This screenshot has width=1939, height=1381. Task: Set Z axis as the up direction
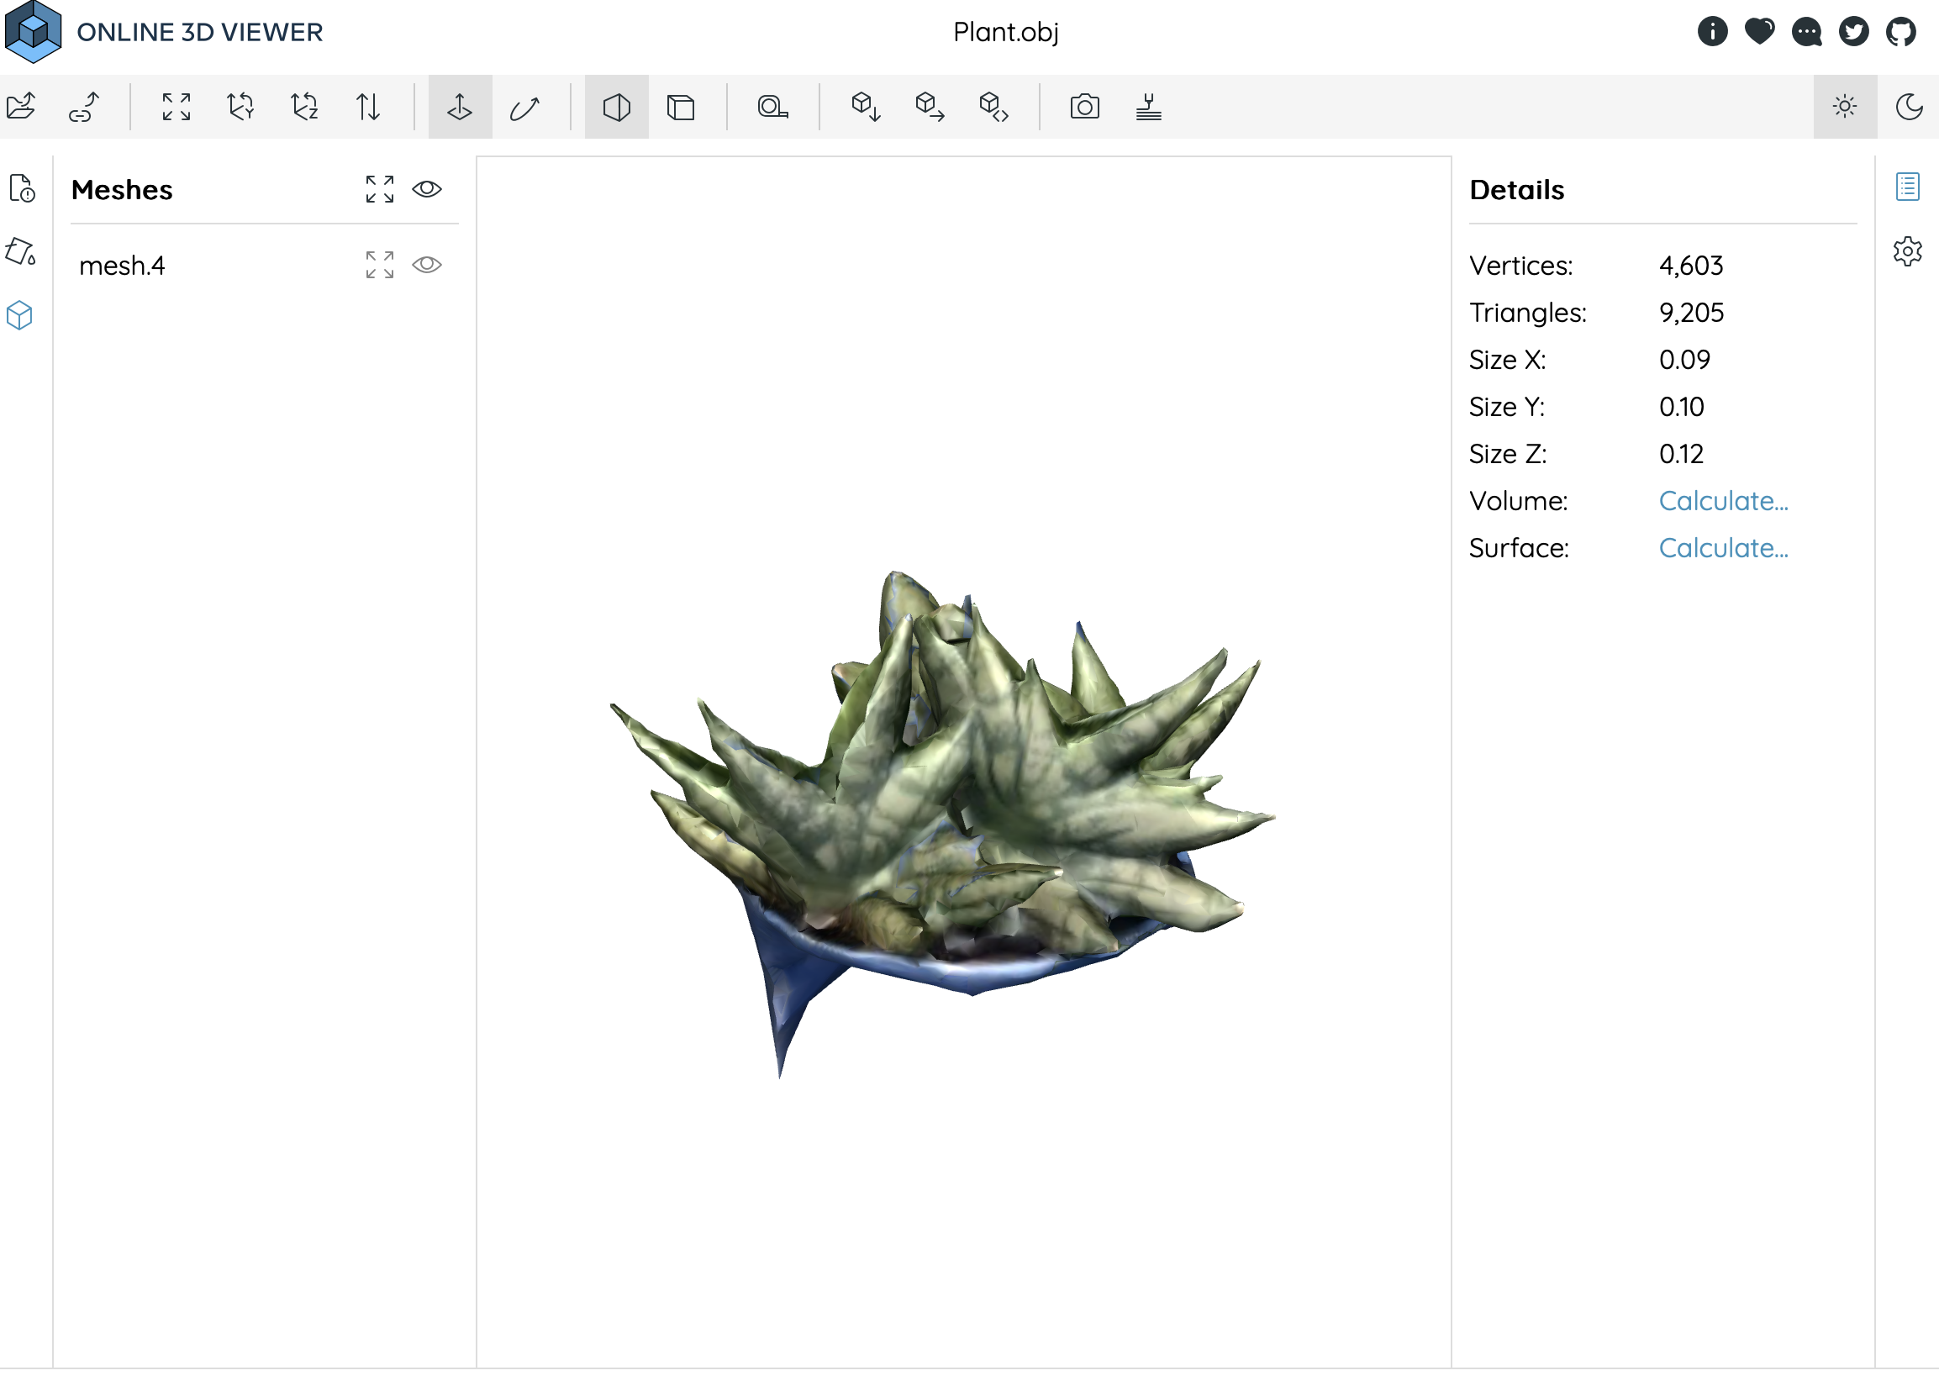[x=303, y=106]
